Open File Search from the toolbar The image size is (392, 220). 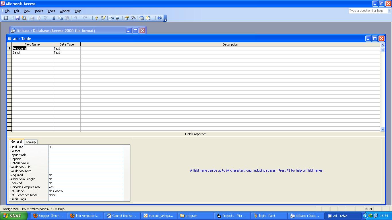point(24,18)
